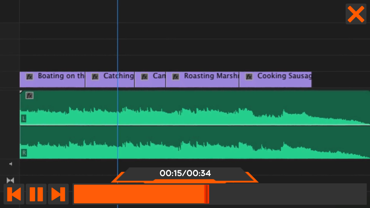Image resolution: width=370 pixels, height=208 pixels.
Task: Select the Cooking Sausages video clip
Action: coord(275,79)
